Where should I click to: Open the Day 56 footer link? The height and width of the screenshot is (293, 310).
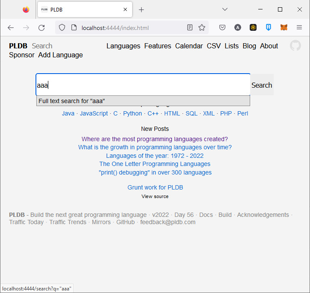184,215
